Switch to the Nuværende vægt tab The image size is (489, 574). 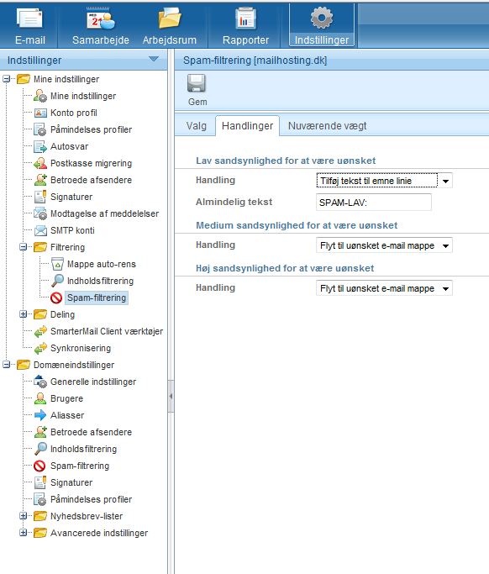[x=327, y=126]
